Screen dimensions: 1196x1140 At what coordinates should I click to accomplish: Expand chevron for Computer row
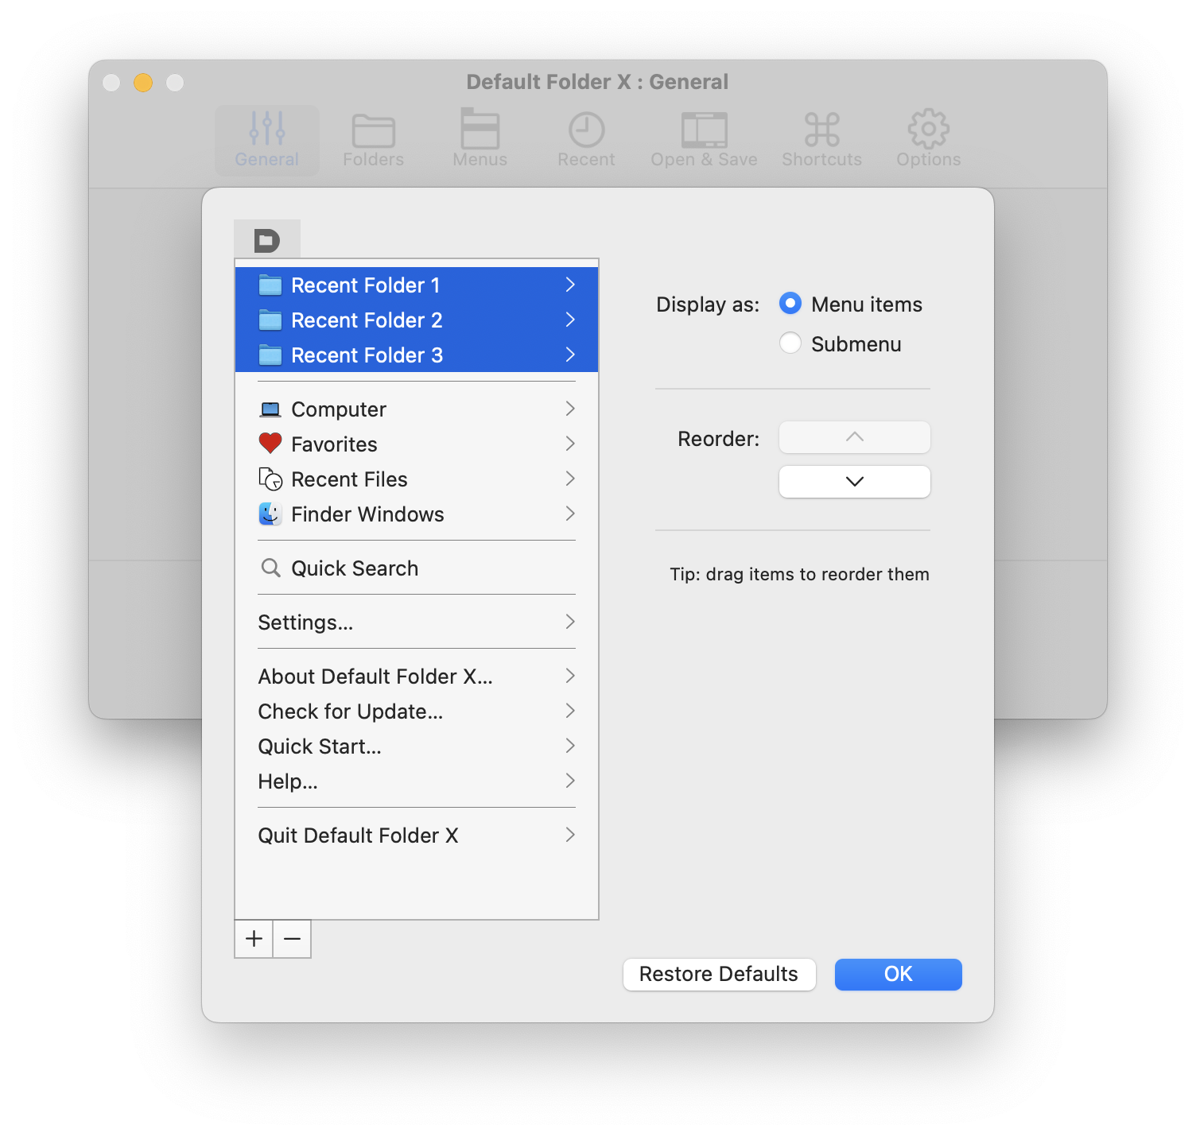coord(570,409)
